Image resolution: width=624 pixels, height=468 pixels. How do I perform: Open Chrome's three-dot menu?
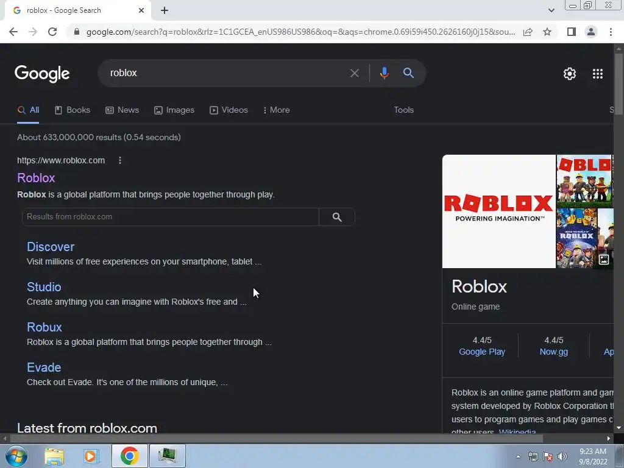click(611, 32)
